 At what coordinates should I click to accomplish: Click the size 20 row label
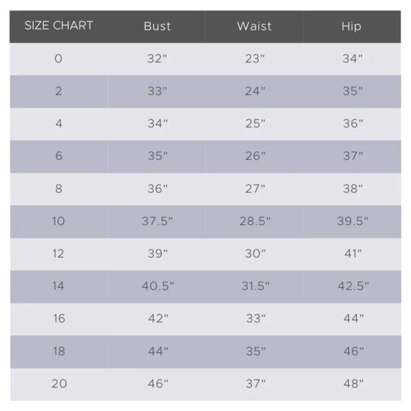coord(59,383)
